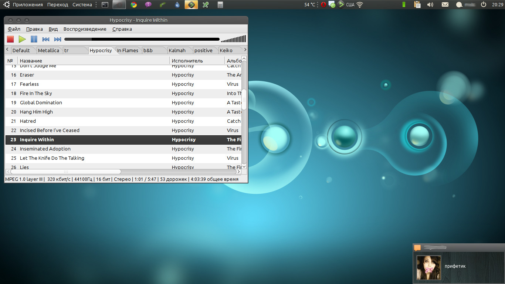Click the playing track Inquire Within

tap(123, 139)
